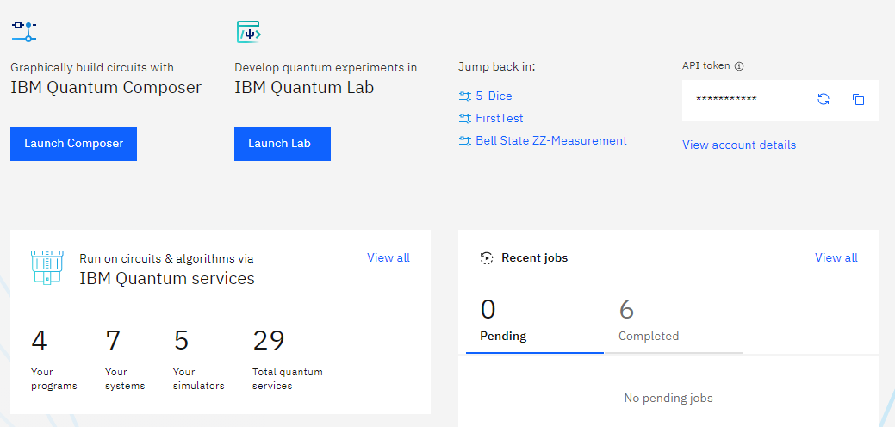Click the circuit icon beside FirstTest
The height and width of the screenshot is (427, 895).
(x=464, y=119)
